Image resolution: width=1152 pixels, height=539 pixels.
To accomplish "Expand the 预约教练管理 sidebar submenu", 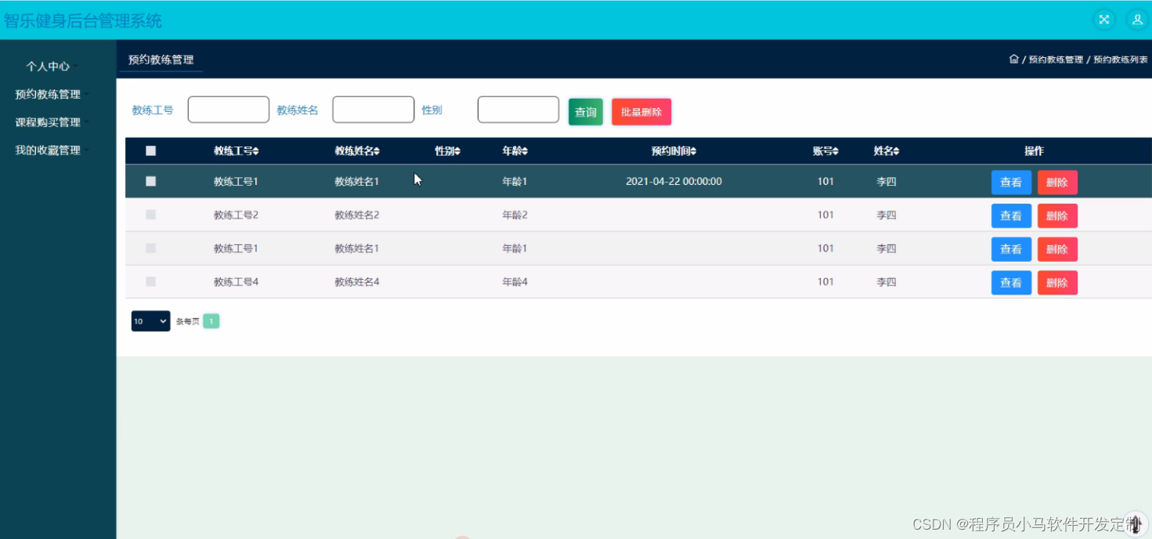I will tap(47, 94).
